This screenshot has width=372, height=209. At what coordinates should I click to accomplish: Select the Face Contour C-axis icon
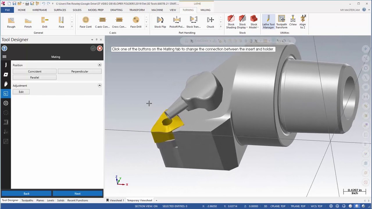(x=85, y=23)
